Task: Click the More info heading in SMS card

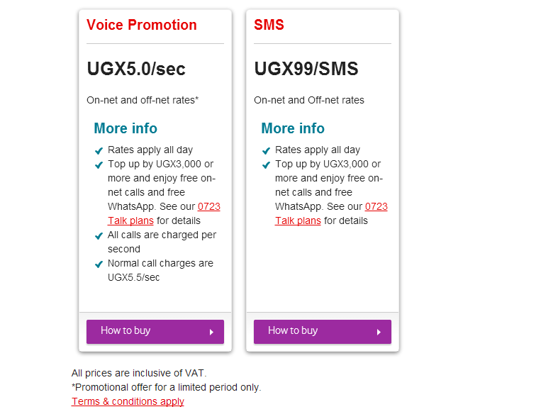Action: (x=293, y=128)
